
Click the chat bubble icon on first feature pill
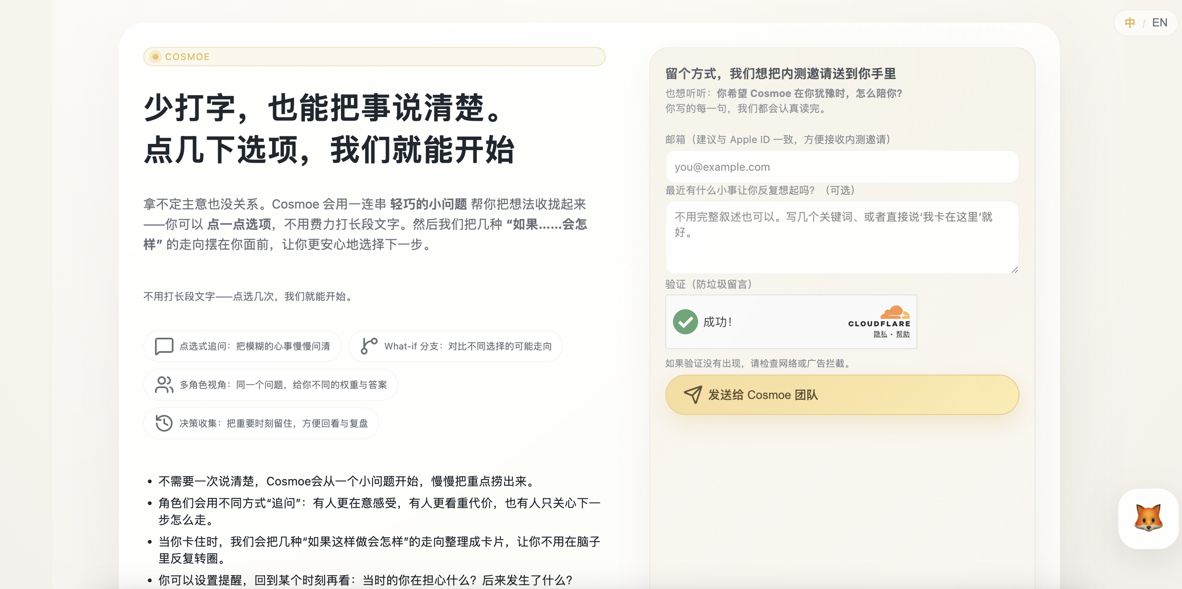164,346
